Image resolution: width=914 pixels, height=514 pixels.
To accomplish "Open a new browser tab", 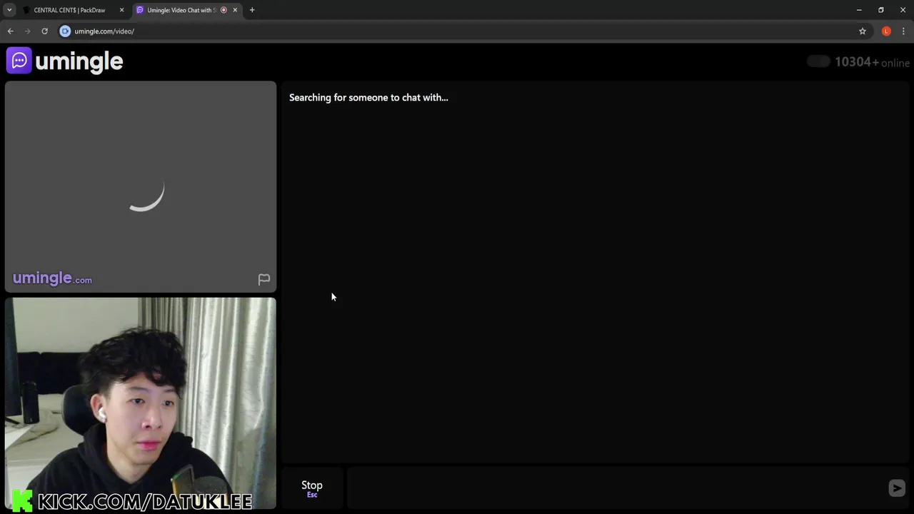I will click(252, 10).
